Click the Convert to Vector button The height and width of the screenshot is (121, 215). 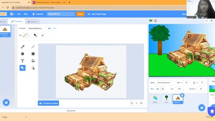[x=48, y=103]
